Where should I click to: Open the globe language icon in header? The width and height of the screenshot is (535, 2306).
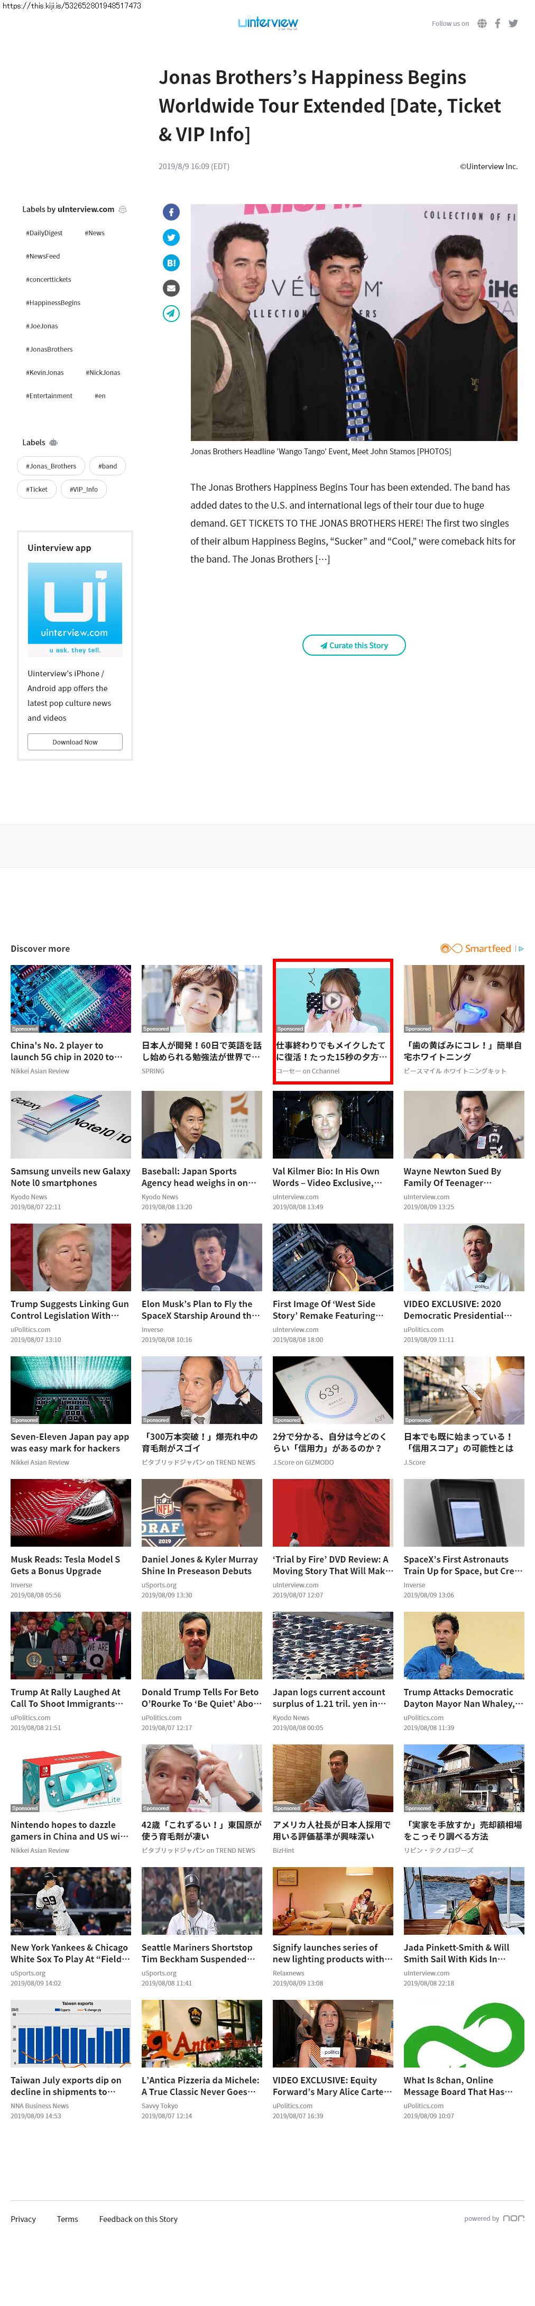pyautogui.click(x=482, y=23)
